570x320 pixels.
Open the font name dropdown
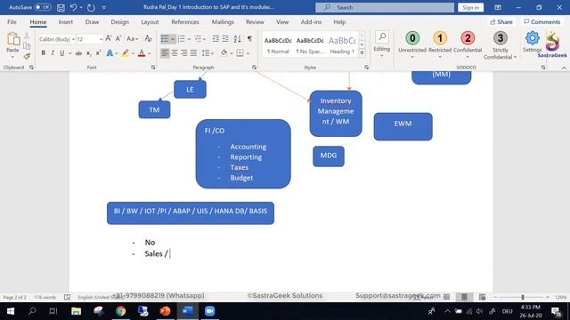73,39
